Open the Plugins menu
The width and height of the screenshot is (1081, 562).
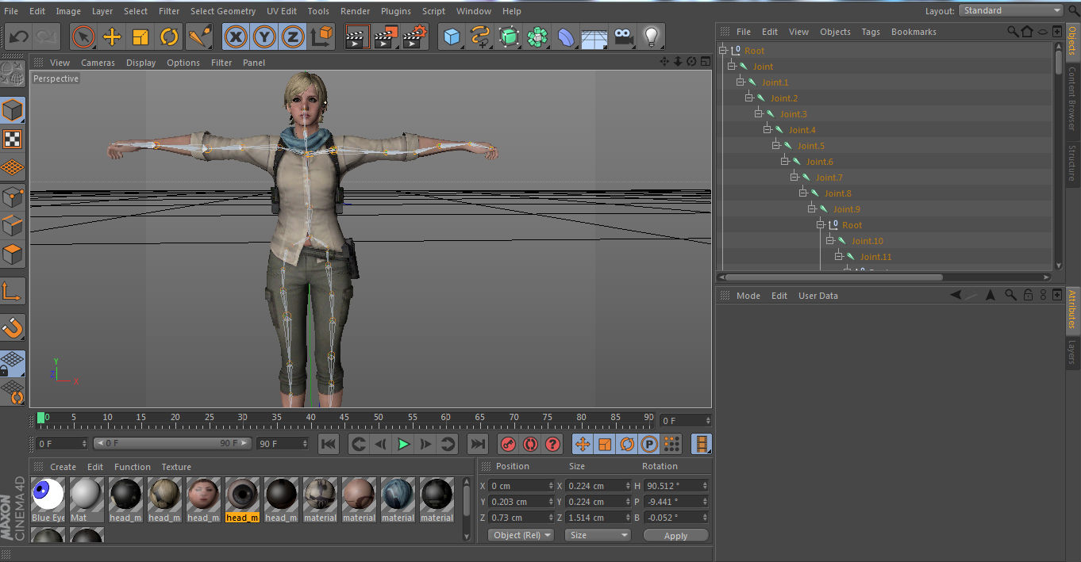[395, 11]
